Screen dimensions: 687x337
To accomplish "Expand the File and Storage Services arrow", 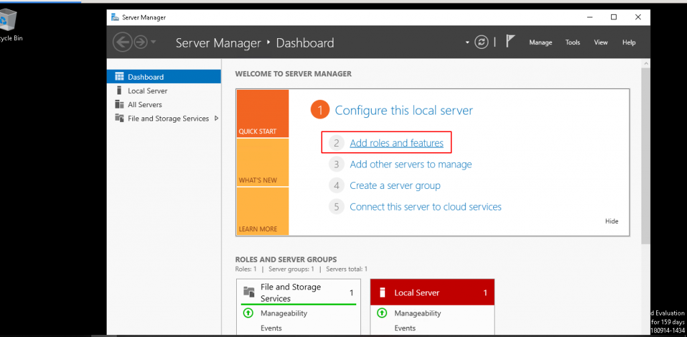I will (217, 118).
